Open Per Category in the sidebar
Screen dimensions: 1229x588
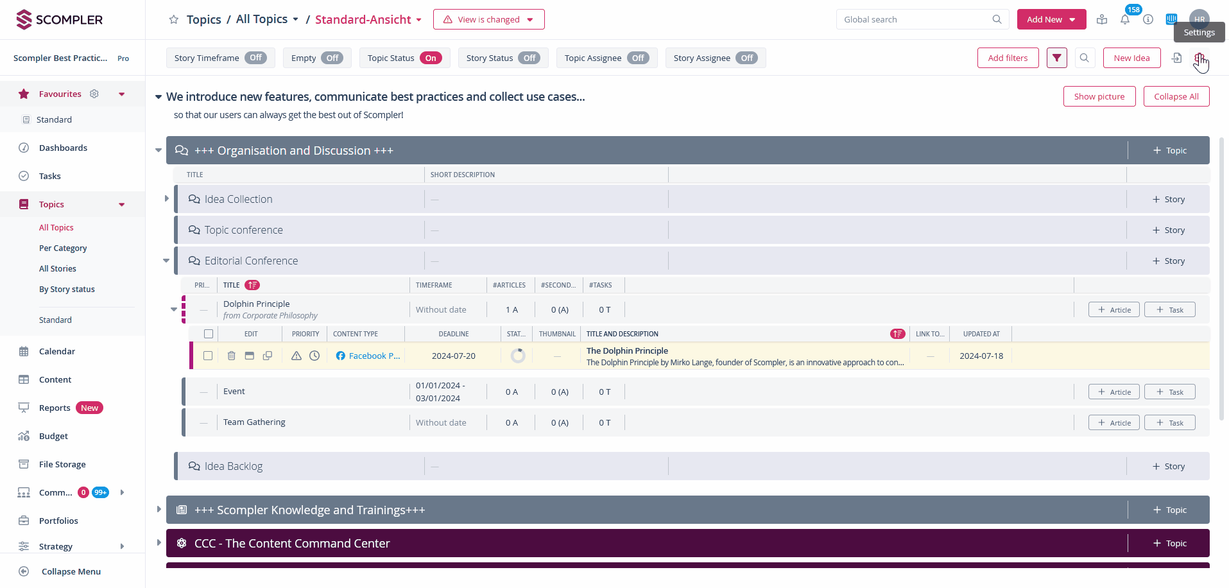pos(63,248)
